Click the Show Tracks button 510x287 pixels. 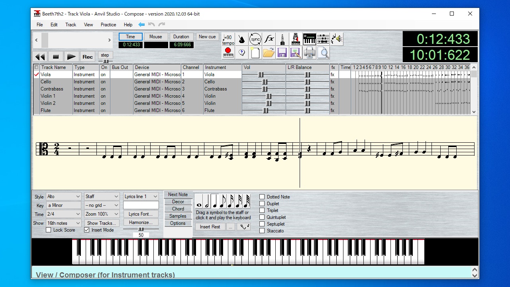click(x=102, y=223)
